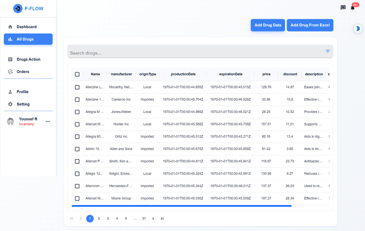The image size is (365, 231).
Task: Check the Hernandez-F… row checkbox
Action: (x=77, y=186)
